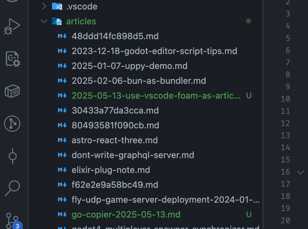Select the articles folder name
This screenshot has height=229, width=308.
coord(81,21)
